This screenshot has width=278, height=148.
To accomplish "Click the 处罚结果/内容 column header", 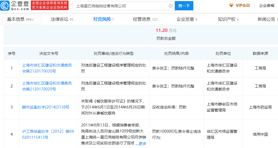I will (176, 53).
